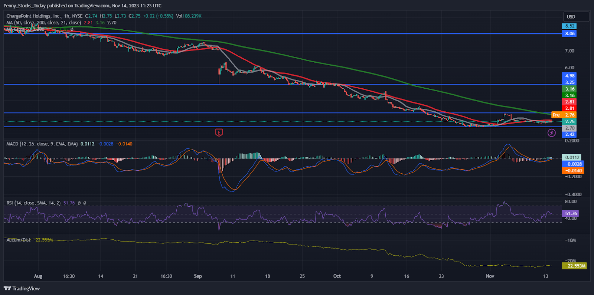Click the purple 51.76 RSI axis label
This screenshot has height=295, width=594.
571,213
